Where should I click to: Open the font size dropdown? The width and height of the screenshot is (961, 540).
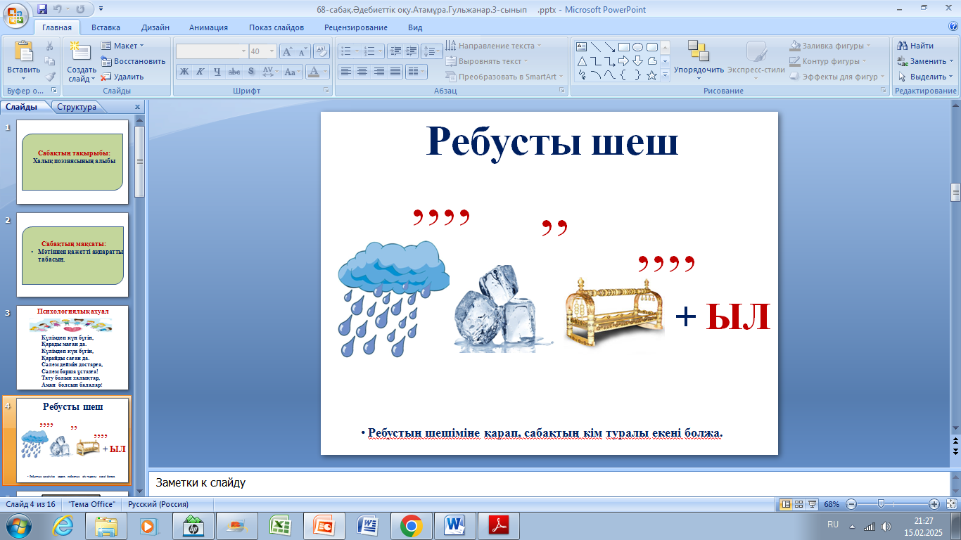[x=274, y=51]
